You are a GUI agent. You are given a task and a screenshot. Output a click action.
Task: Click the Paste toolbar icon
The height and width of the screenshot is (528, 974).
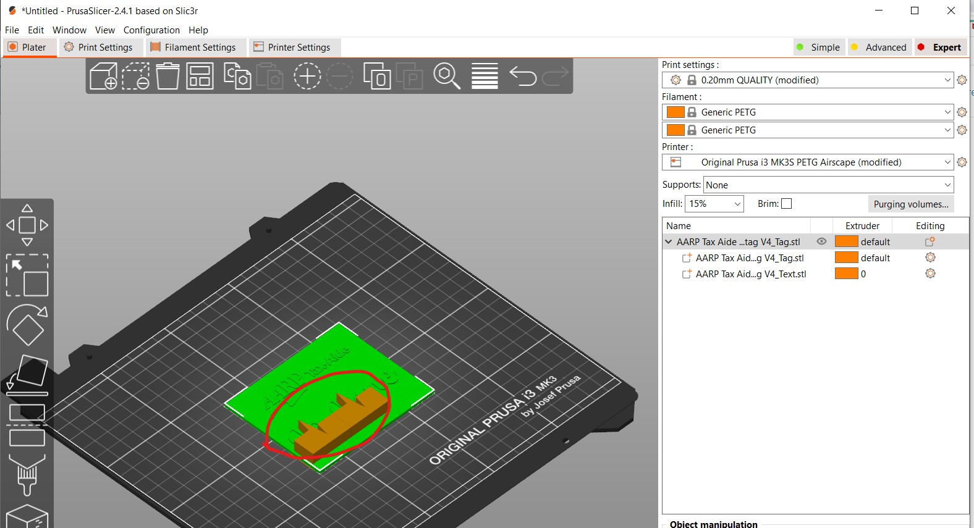click(x=269, y=76)
